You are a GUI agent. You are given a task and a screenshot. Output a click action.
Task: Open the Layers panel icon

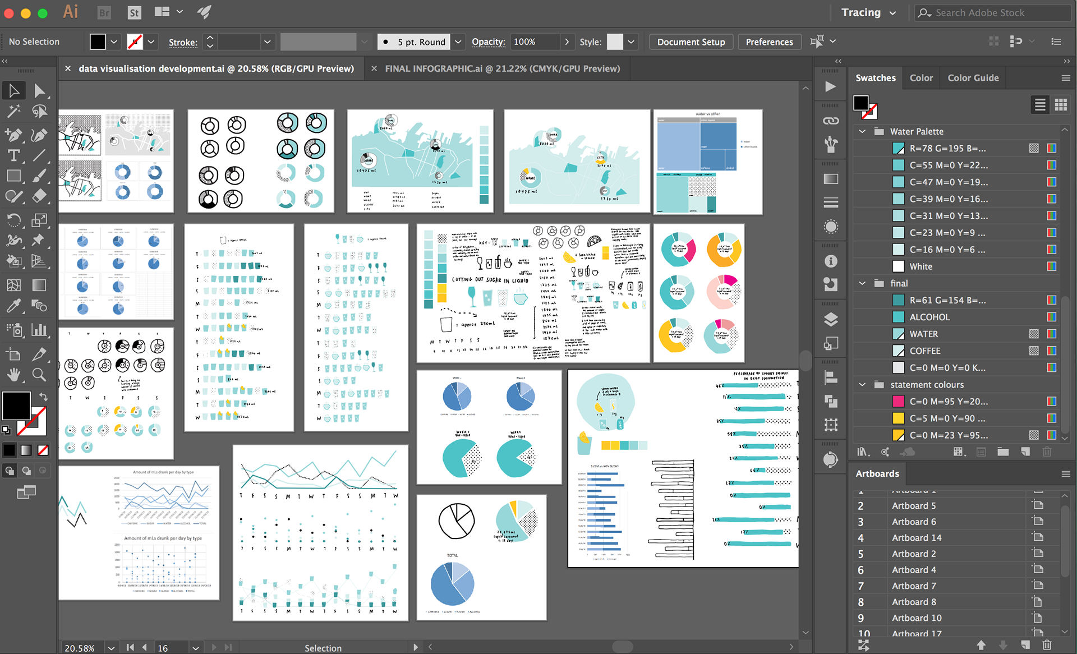click(x=831, y=320)
